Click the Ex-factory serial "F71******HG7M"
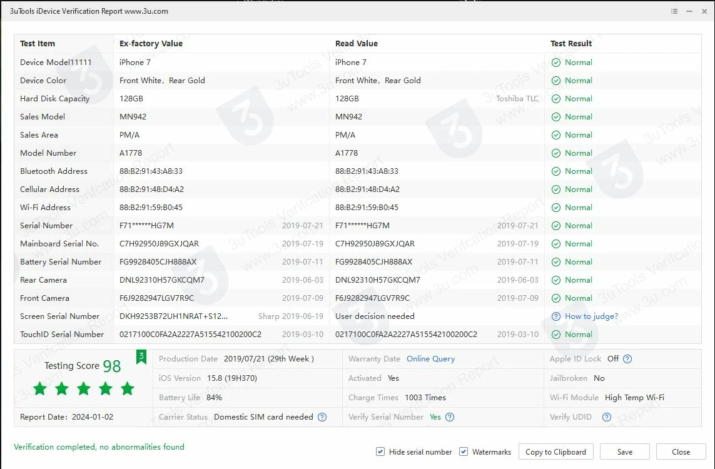Viewport: 715px width, 469px height. tap(147, 226)
